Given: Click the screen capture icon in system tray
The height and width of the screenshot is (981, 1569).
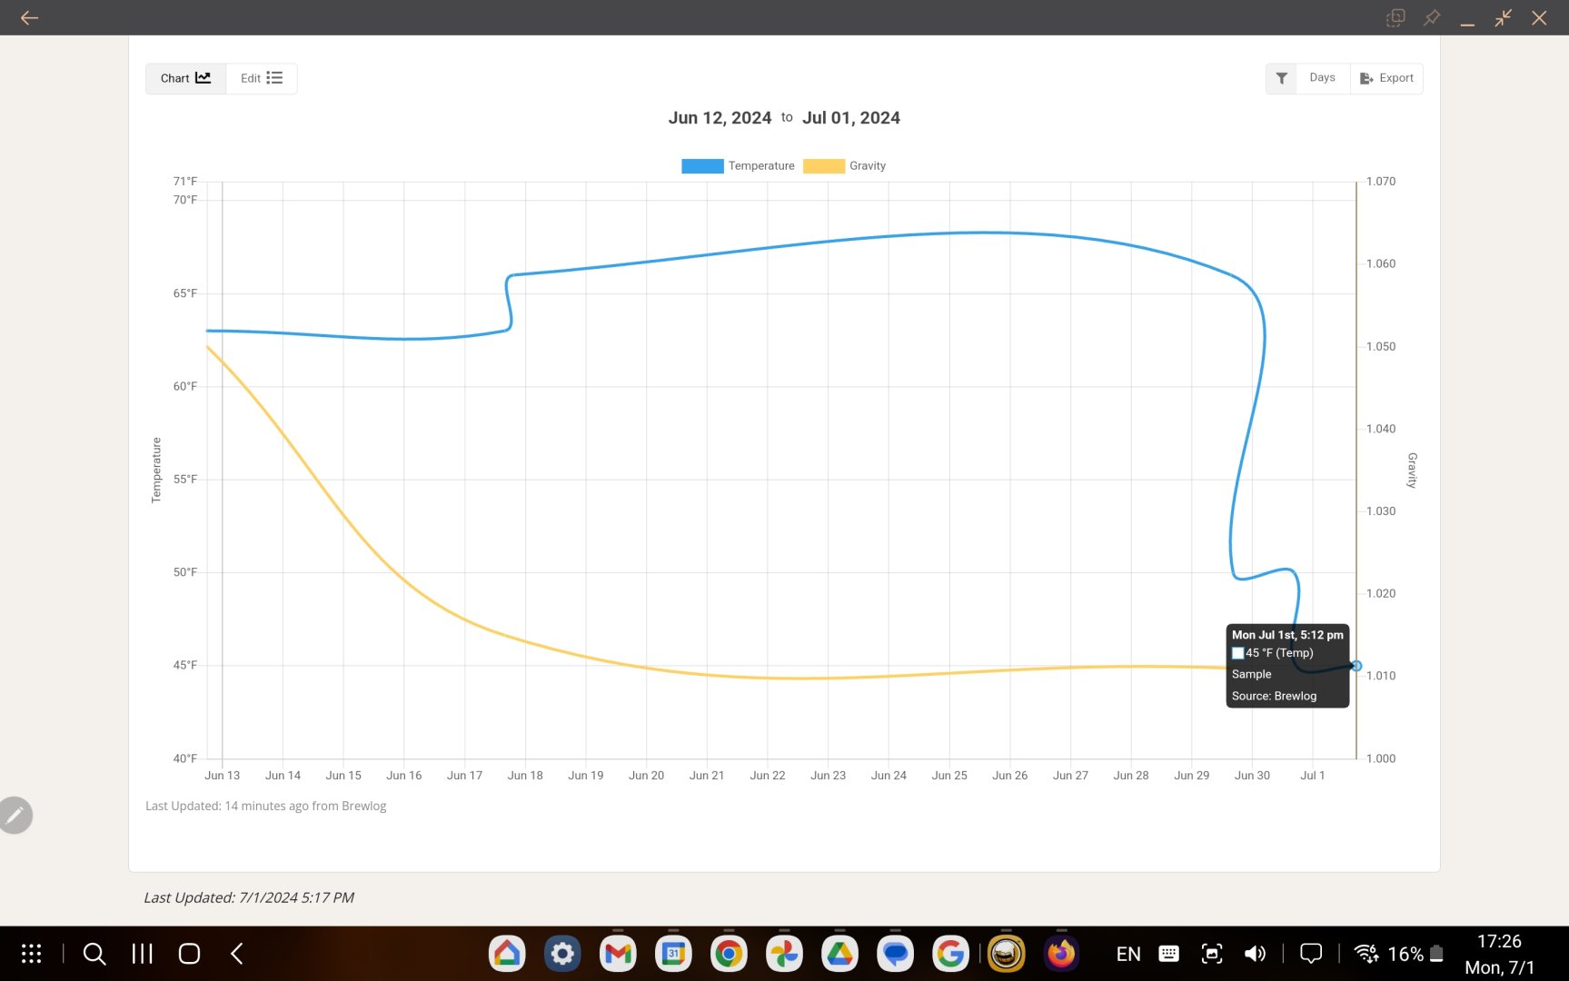Looking at the screenshot, I should tap(1211, 954).
